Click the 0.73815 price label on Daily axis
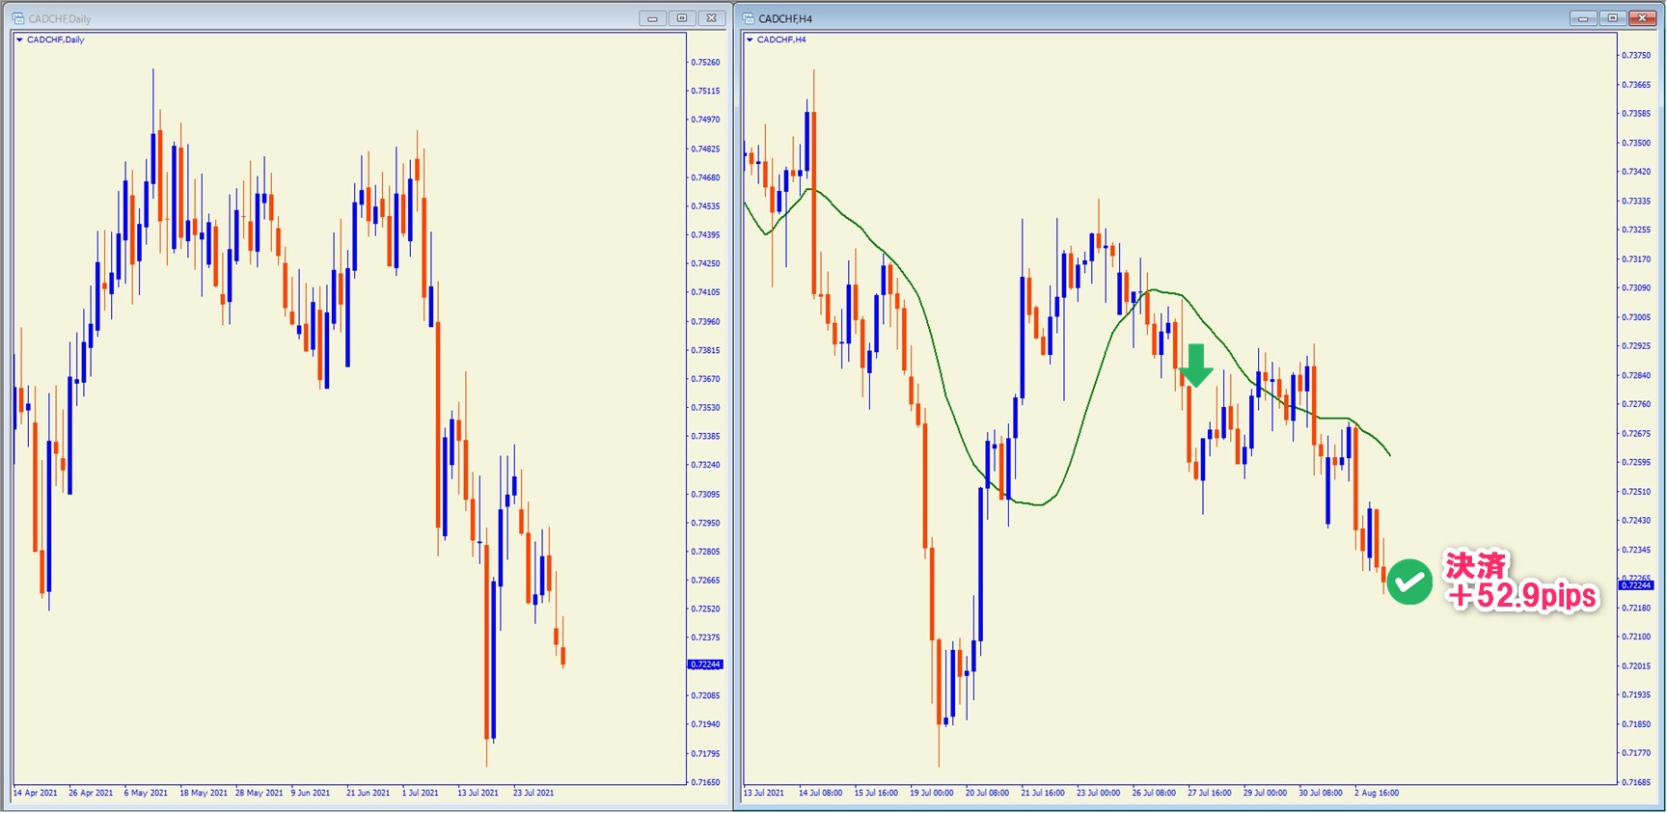 706,350
